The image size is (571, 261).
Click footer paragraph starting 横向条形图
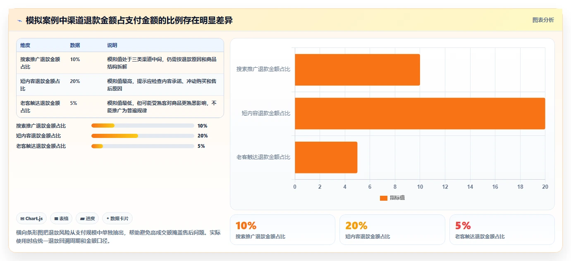coord(119,237)
